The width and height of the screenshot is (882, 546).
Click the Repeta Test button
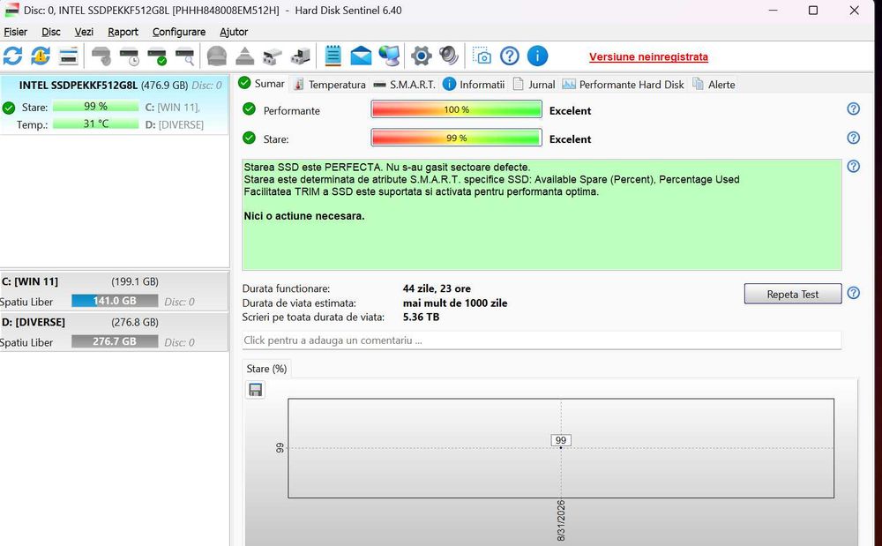(x=793, y=294)
